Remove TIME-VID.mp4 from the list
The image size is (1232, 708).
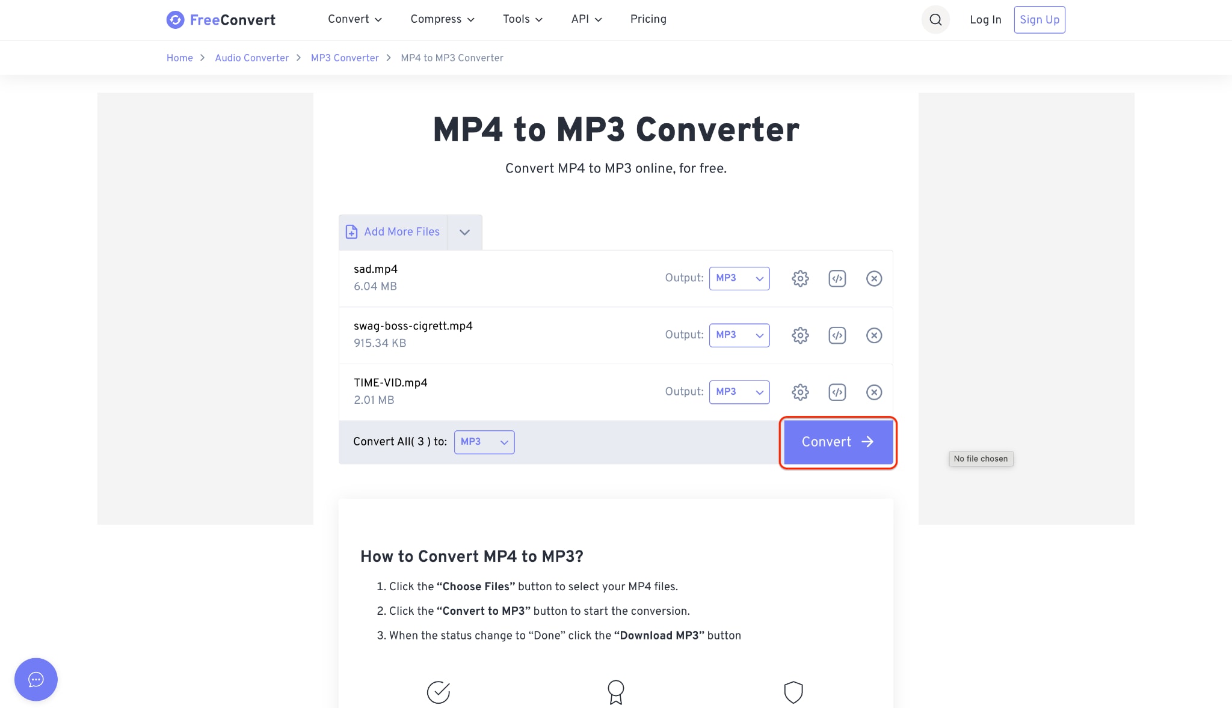click(874, 392)
